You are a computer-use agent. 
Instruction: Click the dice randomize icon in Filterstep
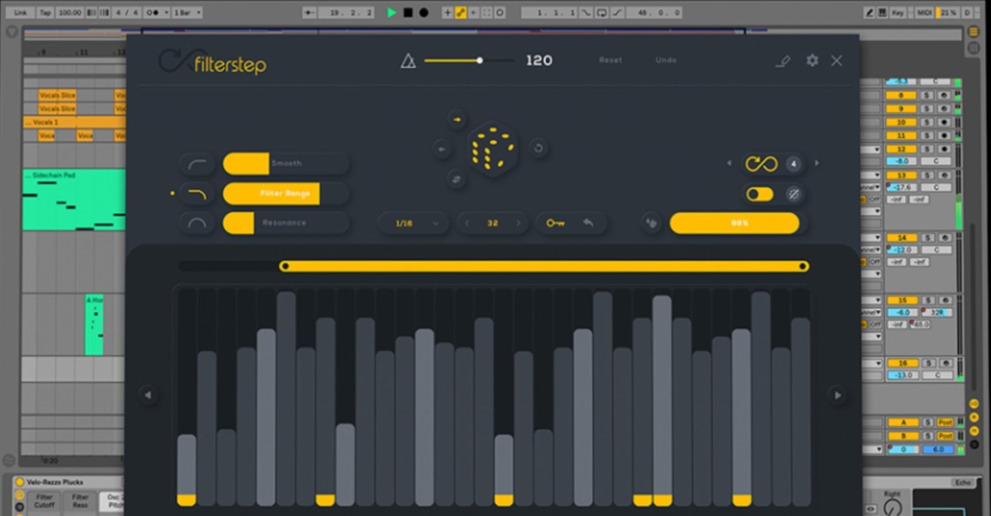tap(493, 149)
